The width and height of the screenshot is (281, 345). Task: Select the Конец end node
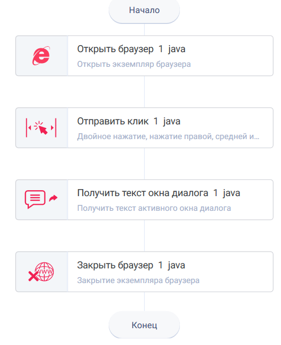145,325
